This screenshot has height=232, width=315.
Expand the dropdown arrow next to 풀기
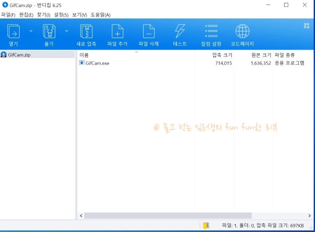(x=66, y=31)
